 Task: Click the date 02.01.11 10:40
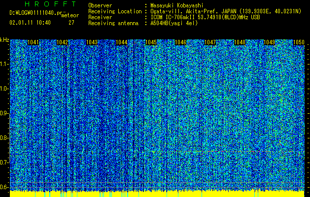[x=30, y=23]
